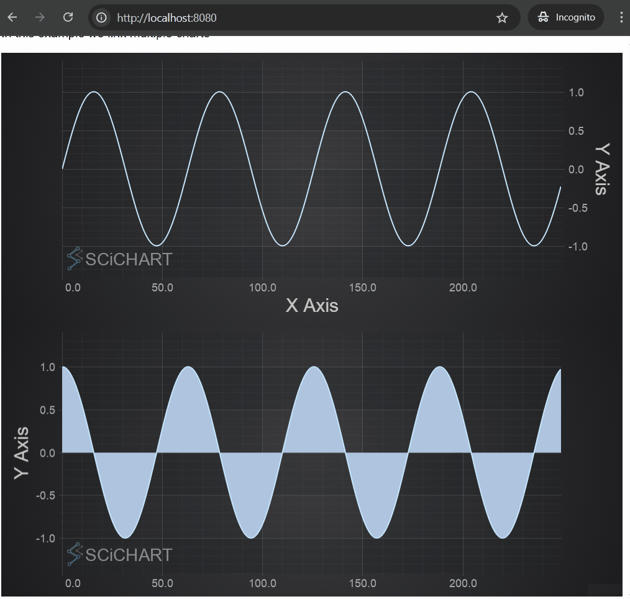This screenshot has width=630, height=599.
Task: Click SciChart logo in bottom chart
Action: [120, 554]
